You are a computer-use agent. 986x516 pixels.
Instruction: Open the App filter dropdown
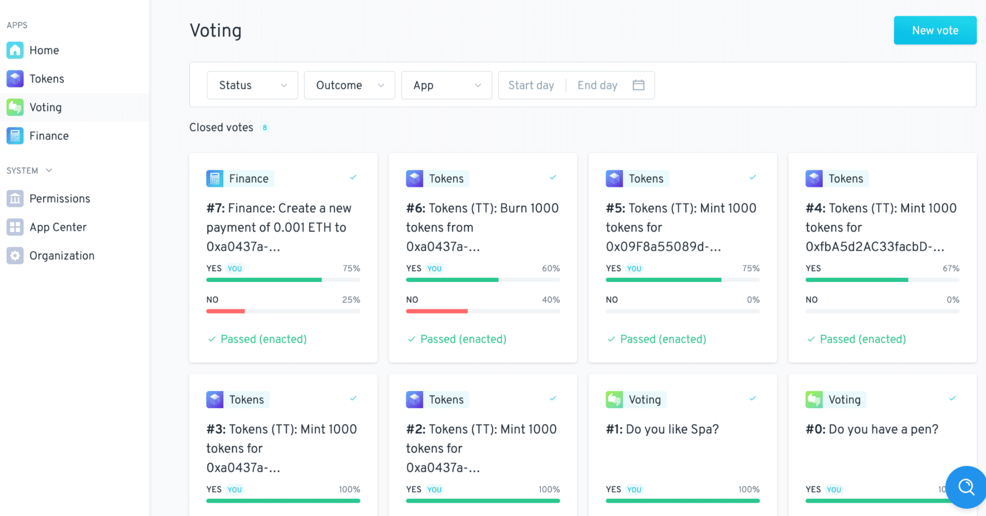click(446, 85)
